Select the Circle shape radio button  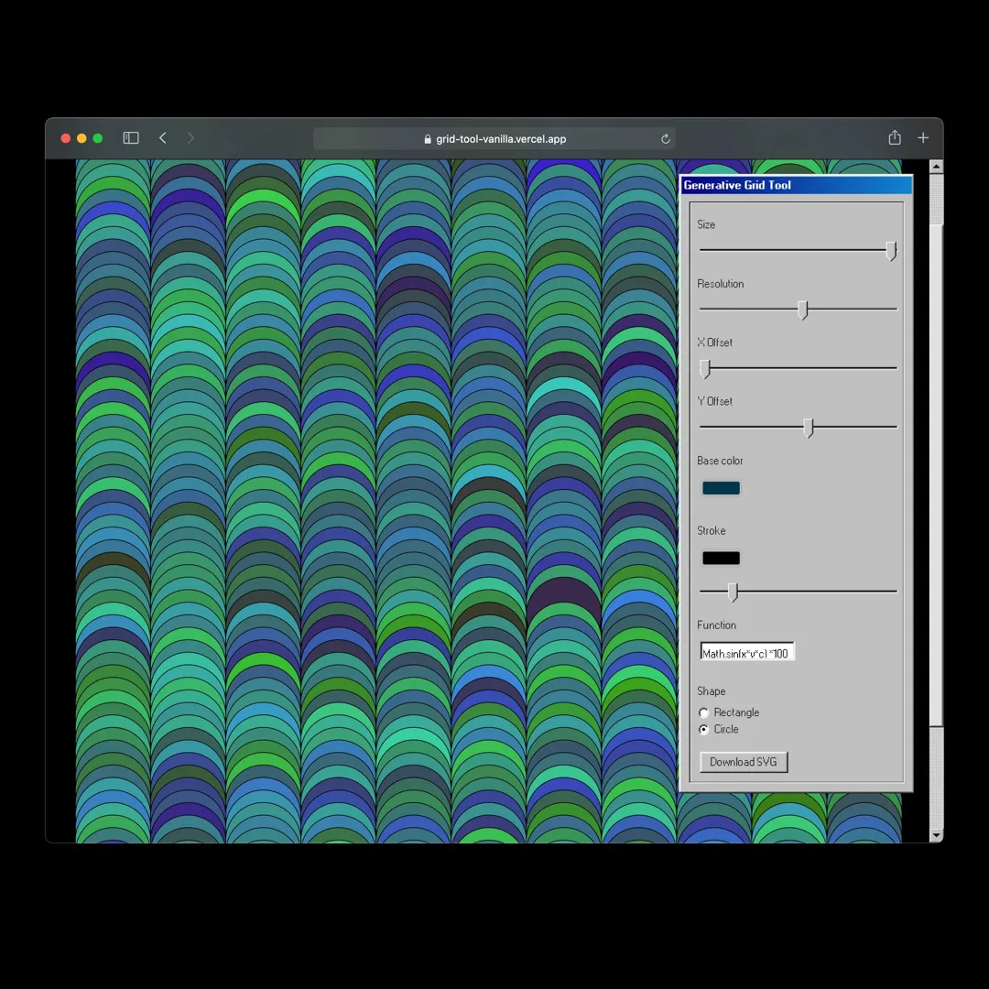[704, 730]
